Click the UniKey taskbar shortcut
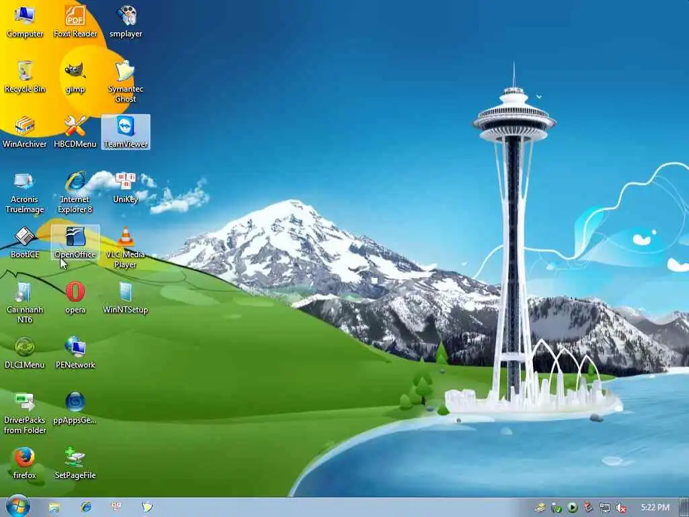Viewport: 689px width, 517px height. tap(116, 508)
